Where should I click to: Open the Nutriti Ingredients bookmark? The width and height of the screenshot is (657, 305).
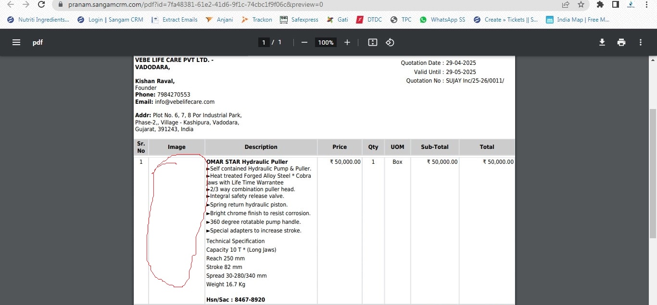tap(38, 20)
